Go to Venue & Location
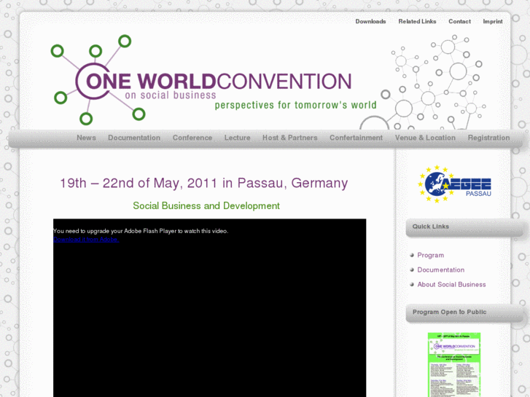This screenshot has width=530, height=397. 425,138
